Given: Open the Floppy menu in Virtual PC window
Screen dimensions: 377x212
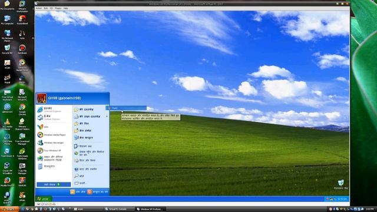Looking at the screenshot, I should point(58,8).
